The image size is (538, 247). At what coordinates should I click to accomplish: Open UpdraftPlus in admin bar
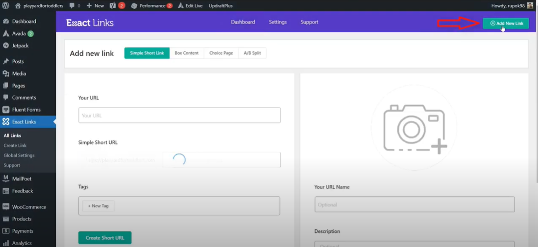point(220,5)
